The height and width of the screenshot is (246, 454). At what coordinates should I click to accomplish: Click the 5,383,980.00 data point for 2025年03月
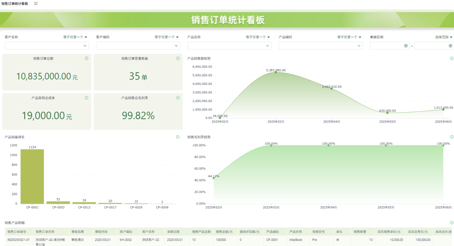click(x=275, y=72)
